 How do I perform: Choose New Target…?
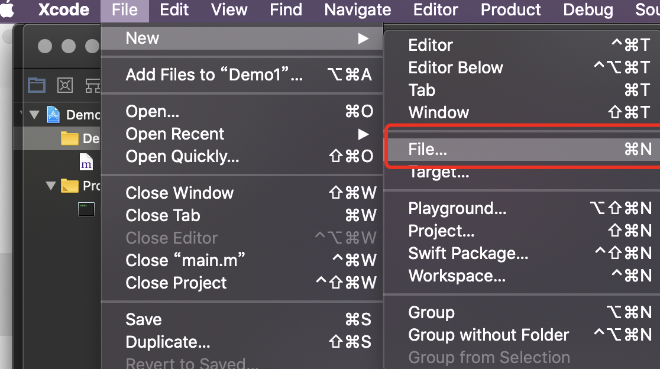click(x=522, y=172)
